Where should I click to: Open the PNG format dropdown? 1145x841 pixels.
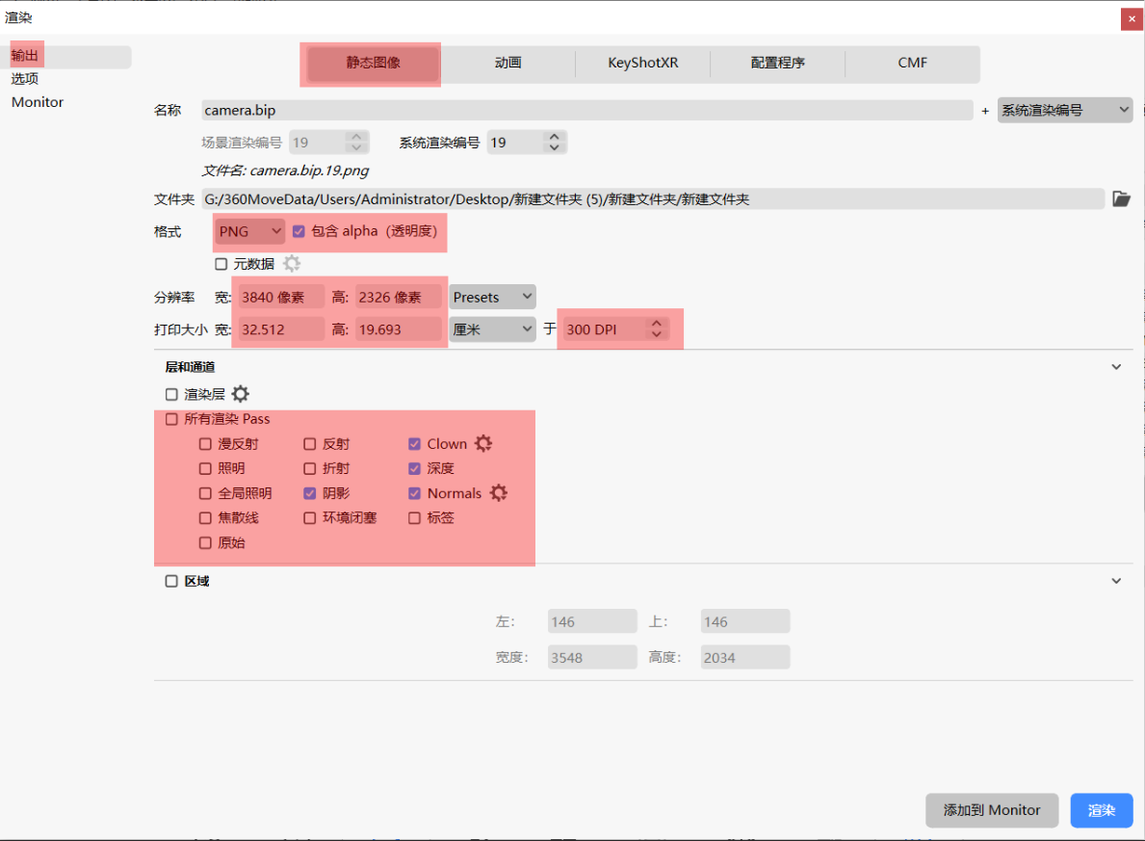[x=249, y=232]
